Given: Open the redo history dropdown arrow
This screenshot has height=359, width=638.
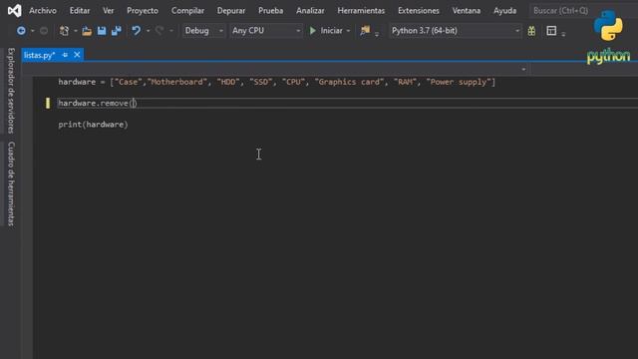Looking at the screenshot, I should point(171,31).
